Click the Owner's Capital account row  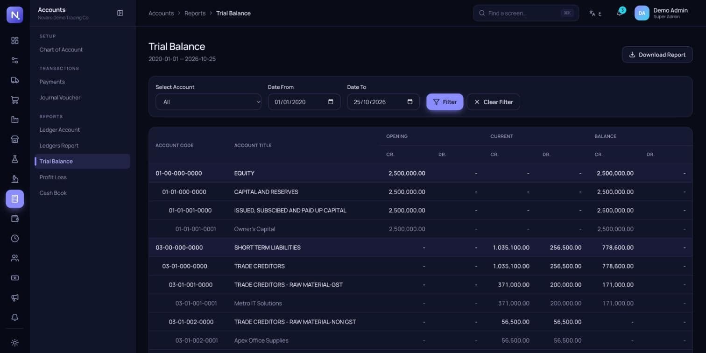(420, 229)
